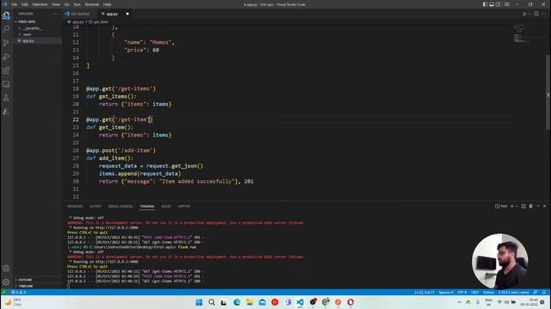
Task: Open editor More Actions ellipsis
Action: [x=543, y=14]
